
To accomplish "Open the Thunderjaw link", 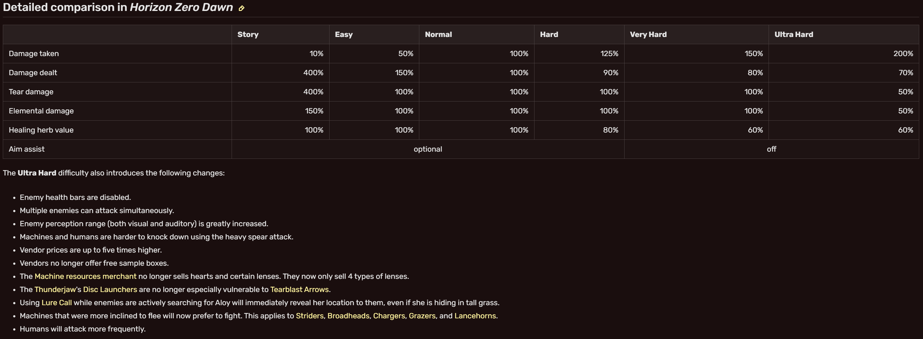I will [x=55, y=289].
